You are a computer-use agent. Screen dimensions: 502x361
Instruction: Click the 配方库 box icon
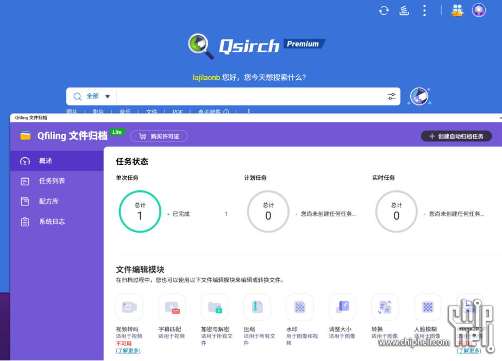(25, 201)
